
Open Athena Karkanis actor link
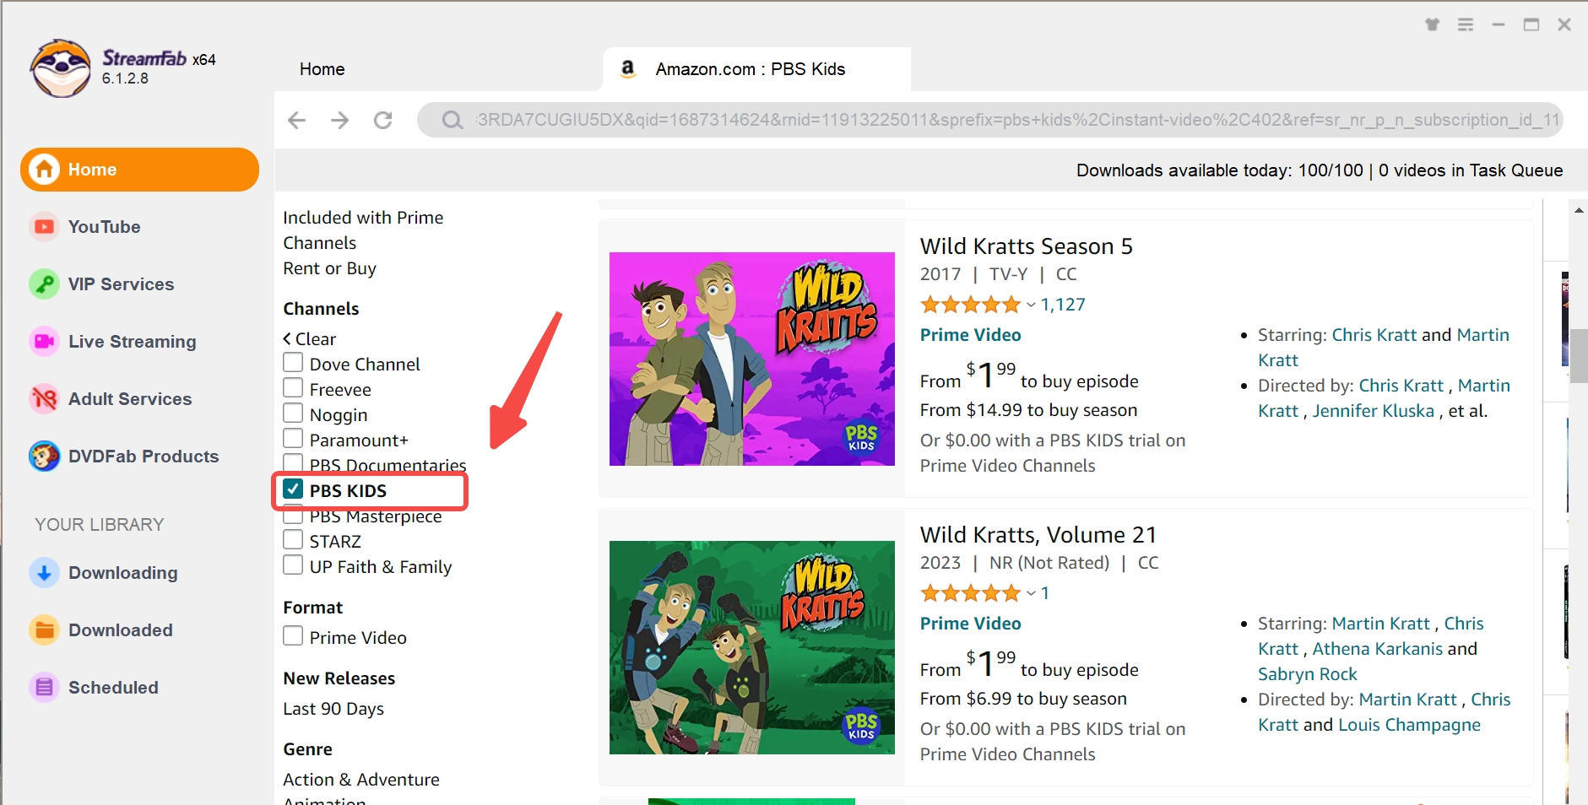pos(1377,649)
